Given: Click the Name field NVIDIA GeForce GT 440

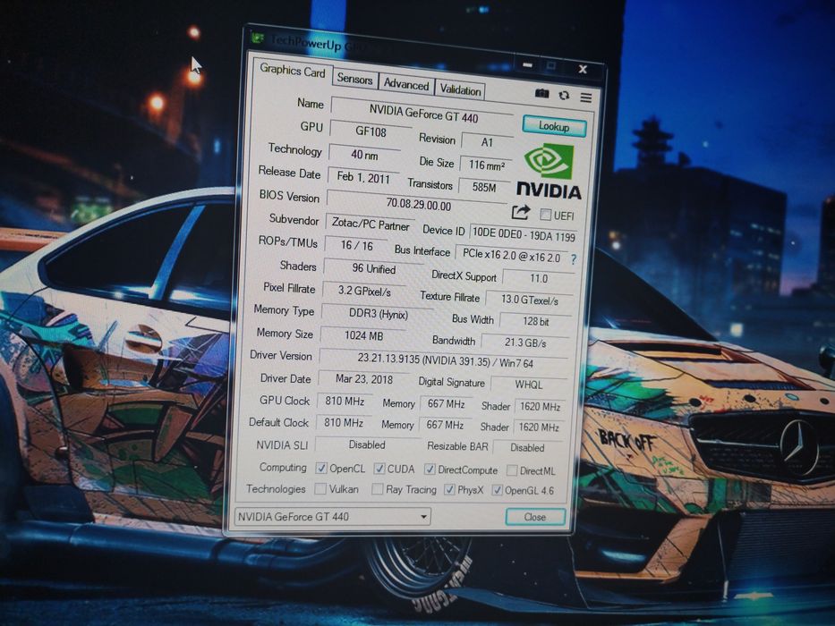Looking at the screenshot, I should pyautogui.click(x=422, y=113).
